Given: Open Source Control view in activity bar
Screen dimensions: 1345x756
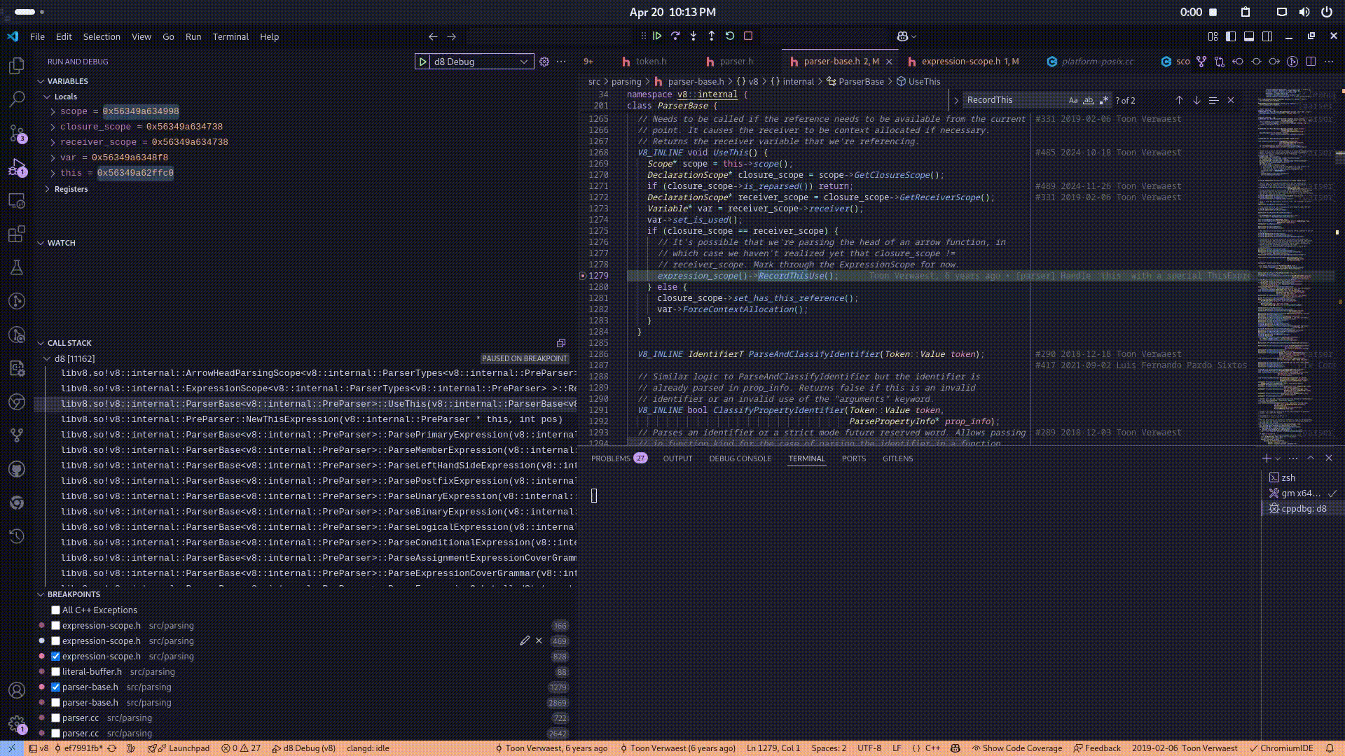Looking at the screenshot, I should 17,132.
